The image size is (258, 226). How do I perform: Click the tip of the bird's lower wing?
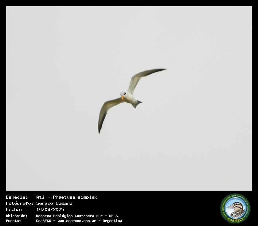click(x=99, y=132)
